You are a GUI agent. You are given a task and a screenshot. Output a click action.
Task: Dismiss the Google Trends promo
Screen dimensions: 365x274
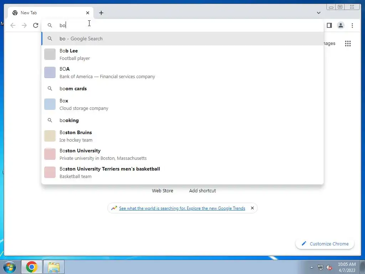pos(252,208)
